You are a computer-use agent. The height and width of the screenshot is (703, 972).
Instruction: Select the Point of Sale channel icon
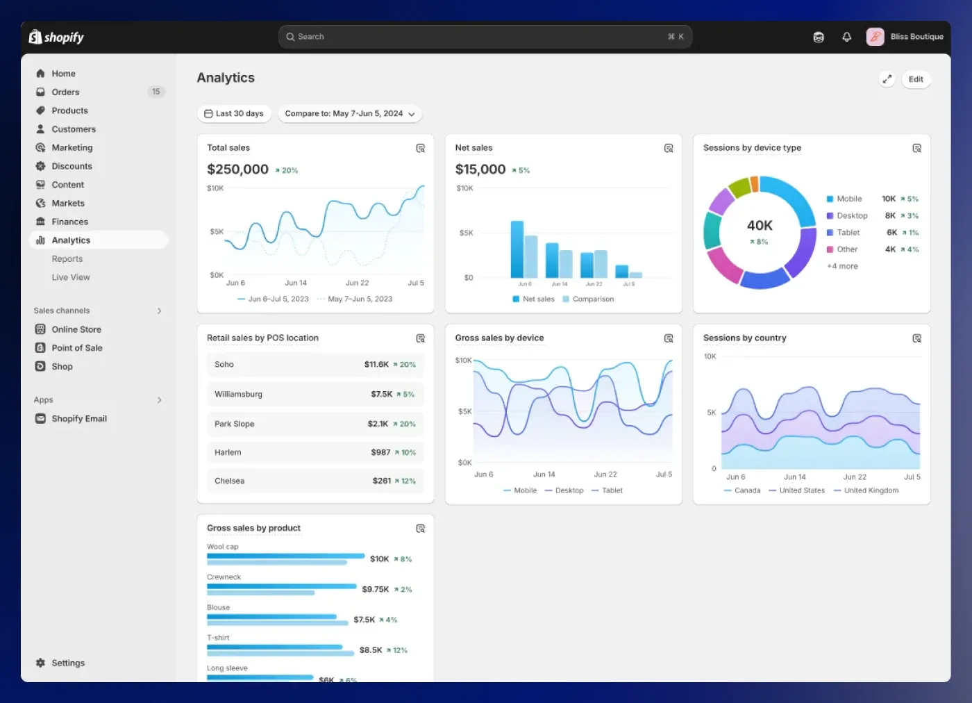click(42, 347)
